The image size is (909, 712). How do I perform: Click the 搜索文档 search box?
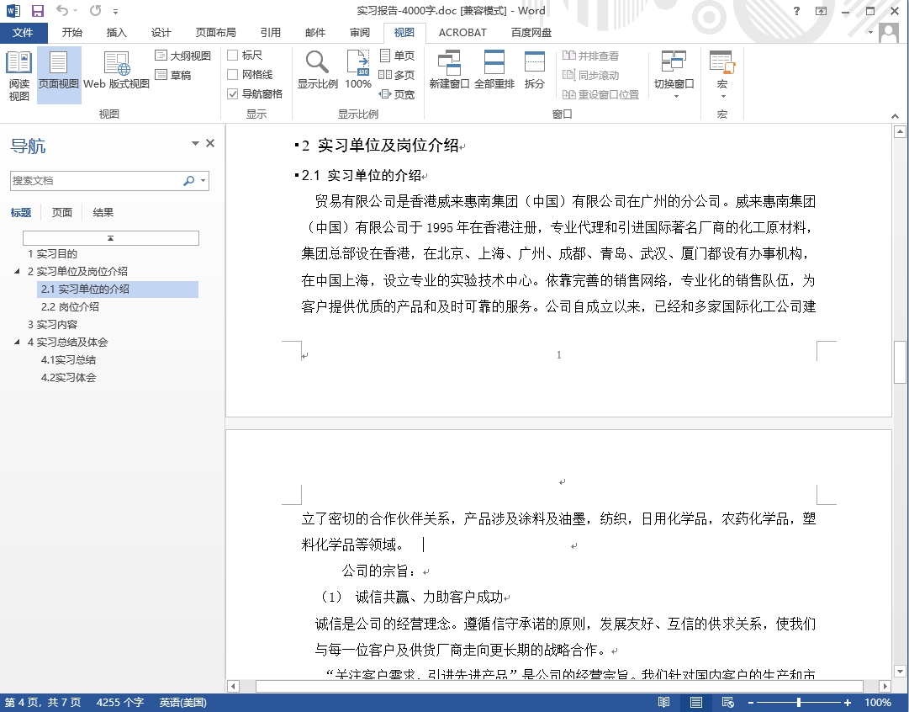[x=94, y=181]
